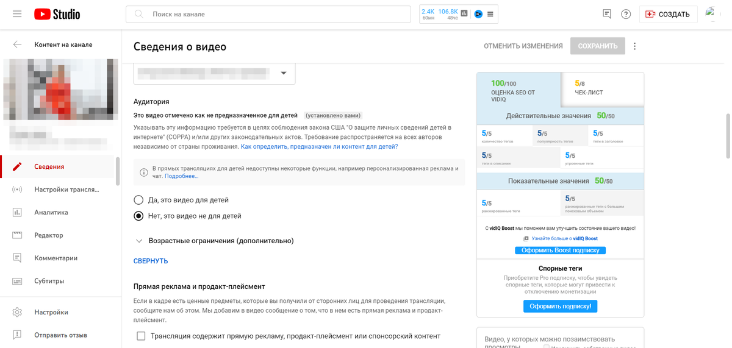732x348 pixels.
Task: Click the 'количество тегов' score cell
Action: 504,135
